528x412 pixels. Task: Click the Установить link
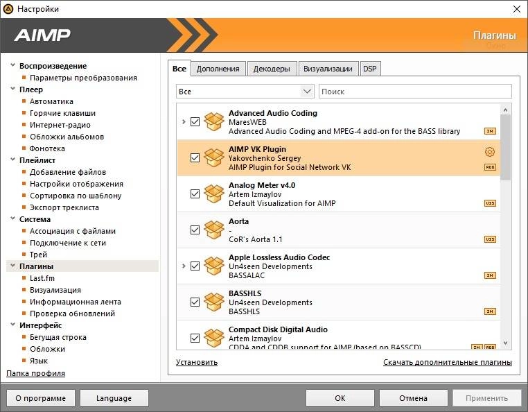click(x=197, y=362)
